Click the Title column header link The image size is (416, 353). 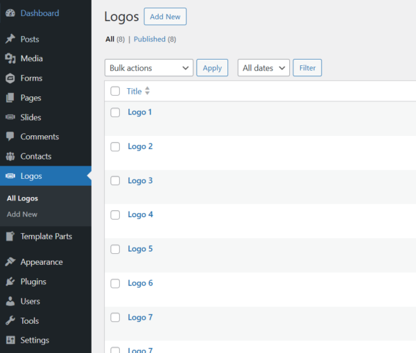tap(134, 91)
